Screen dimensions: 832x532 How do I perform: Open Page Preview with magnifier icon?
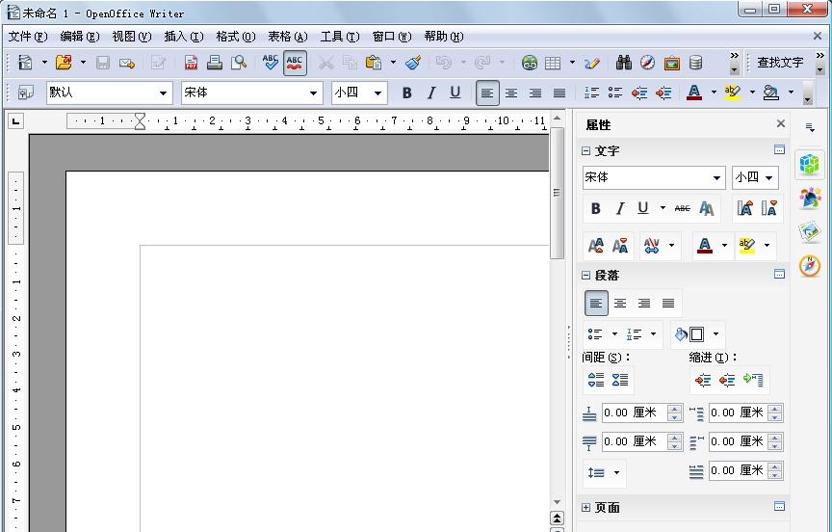(239, 63)
